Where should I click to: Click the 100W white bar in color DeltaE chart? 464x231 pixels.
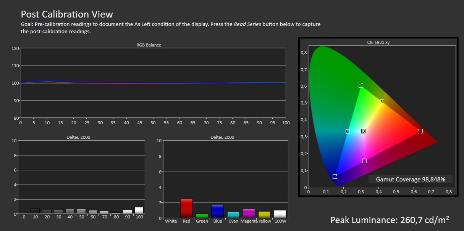click(280, 214)
